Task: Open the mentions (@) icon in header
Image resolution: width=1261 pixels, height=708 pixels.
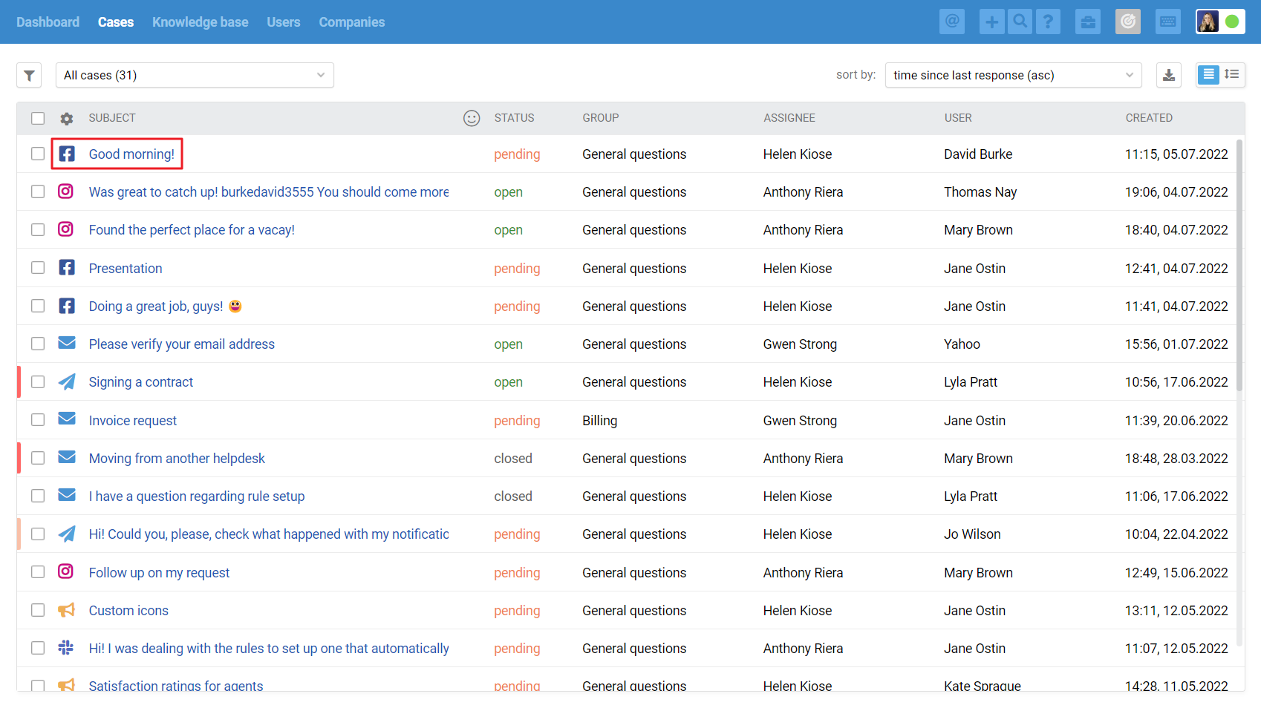Action: click(951, 22)
